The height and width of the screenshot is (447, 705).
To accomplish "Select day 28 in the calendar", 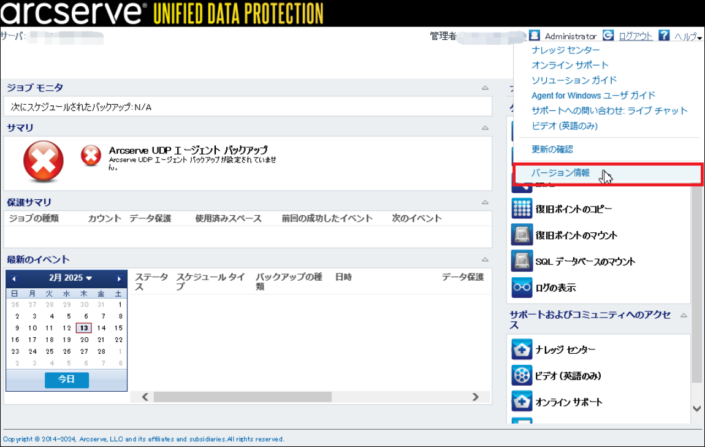I will coord(101,351).
